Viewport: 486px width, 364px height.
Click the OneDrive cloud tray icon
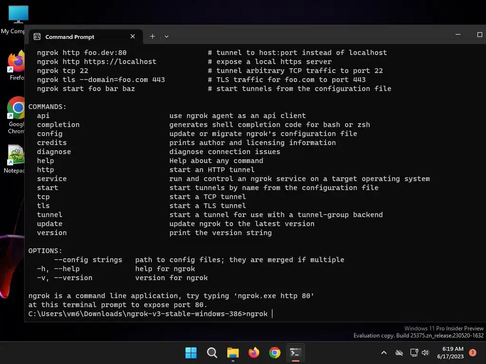point(399,353)
